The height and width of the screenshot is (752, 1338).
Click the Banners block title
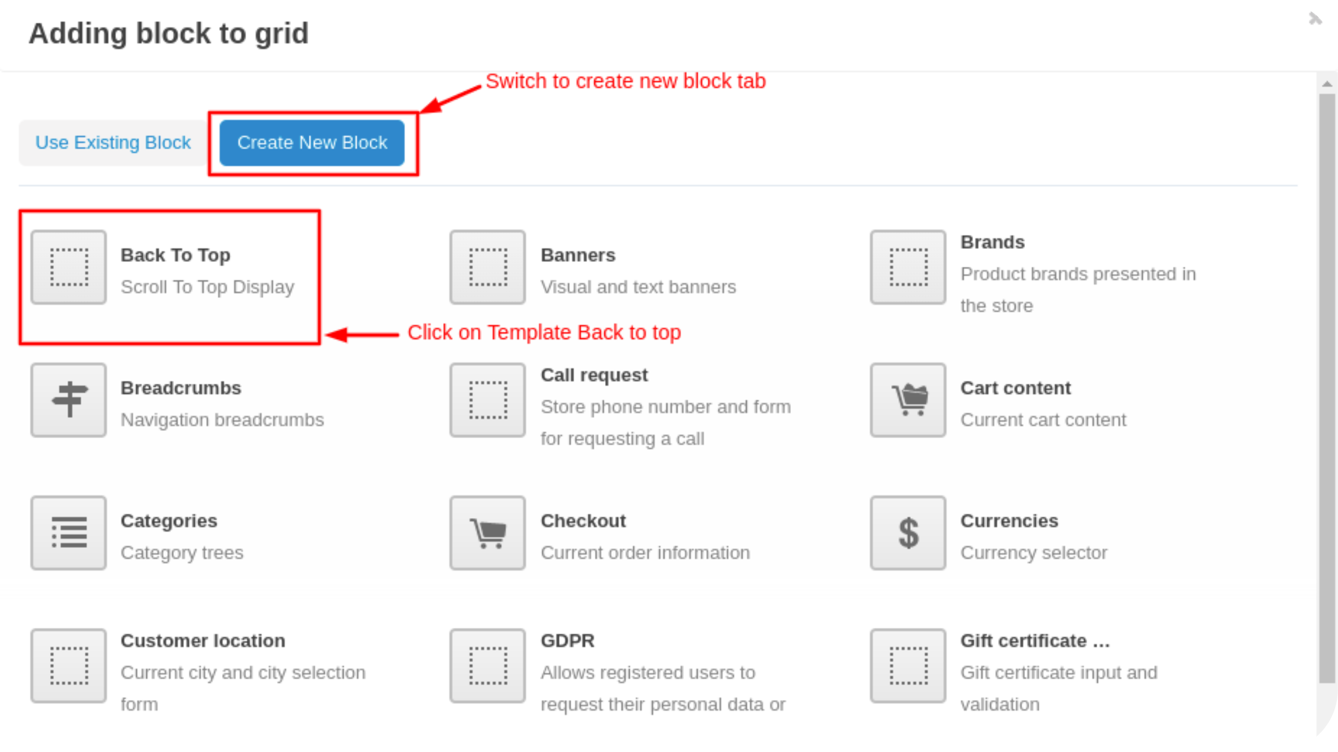(578, 255)
